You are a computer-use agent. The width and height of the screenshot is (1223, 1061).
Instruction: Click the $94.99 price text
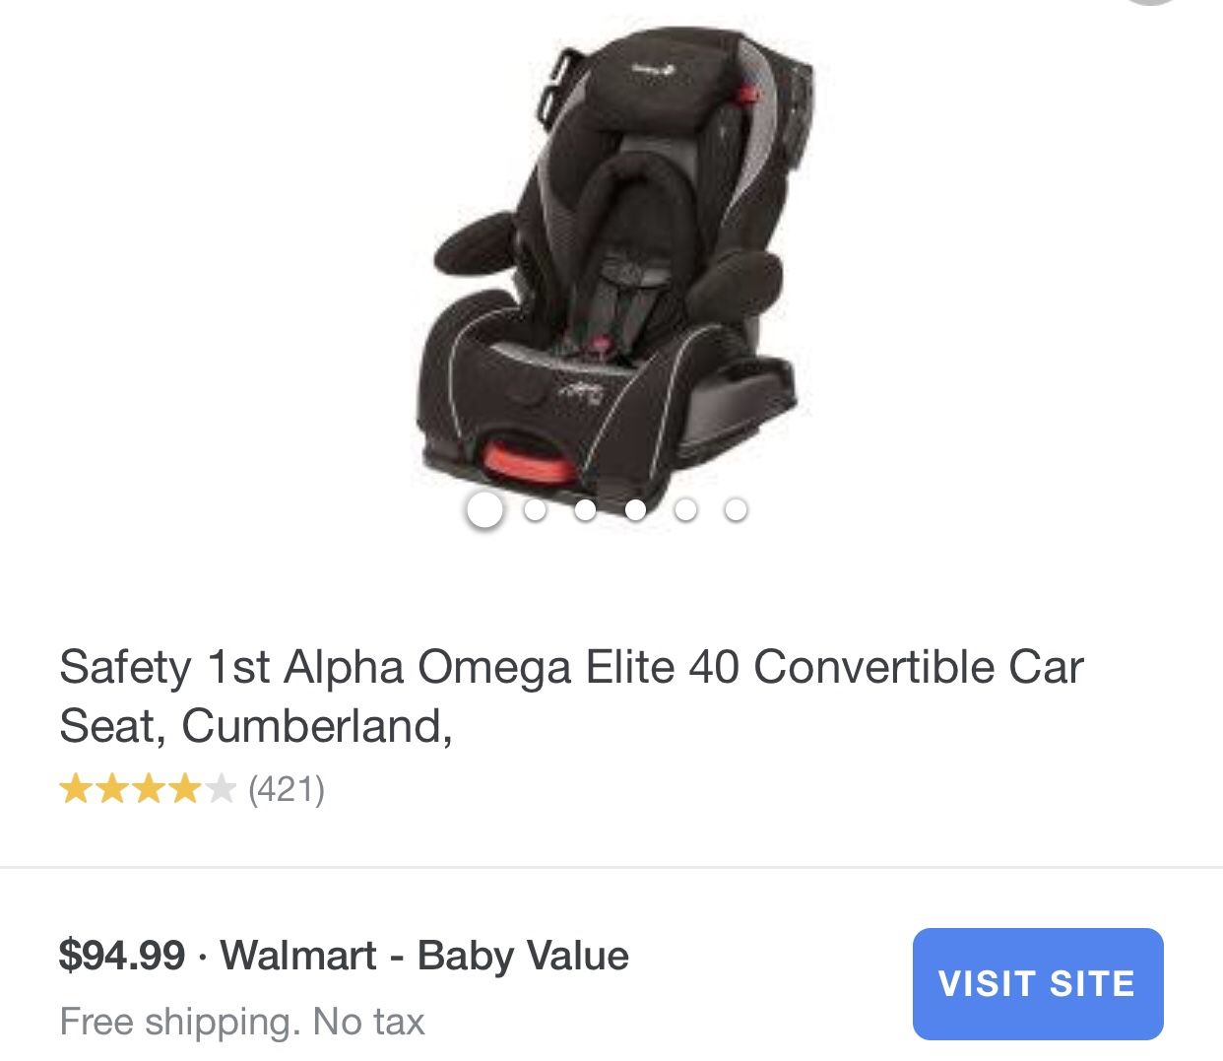tap(122, 956)
